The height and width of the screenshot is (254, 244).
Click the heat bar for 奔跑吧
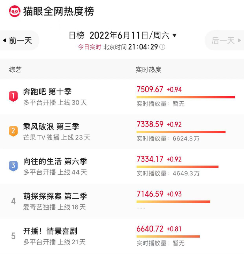[185, 97]
